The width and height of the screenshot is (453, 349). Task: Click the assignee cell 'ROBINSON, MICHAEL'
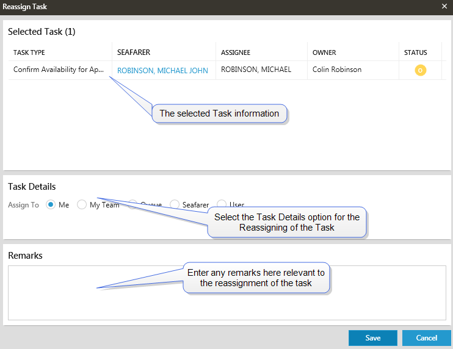pos(256,70)
